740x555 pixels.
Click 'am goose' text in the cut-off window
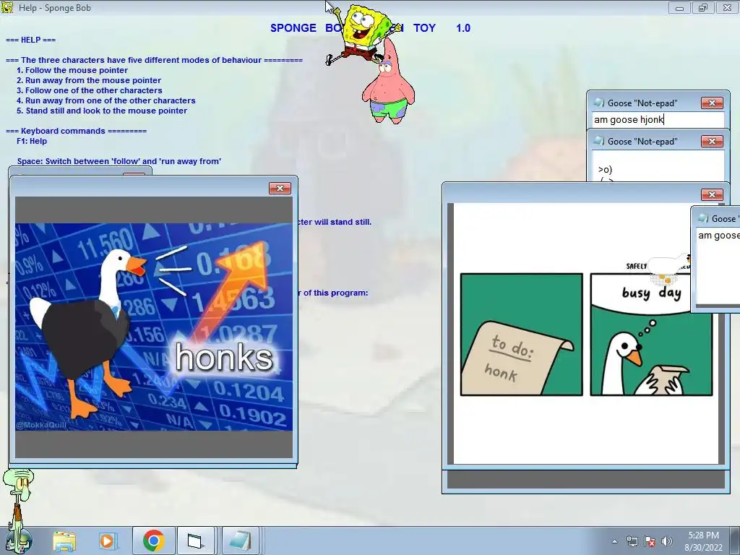pos(718,235)
